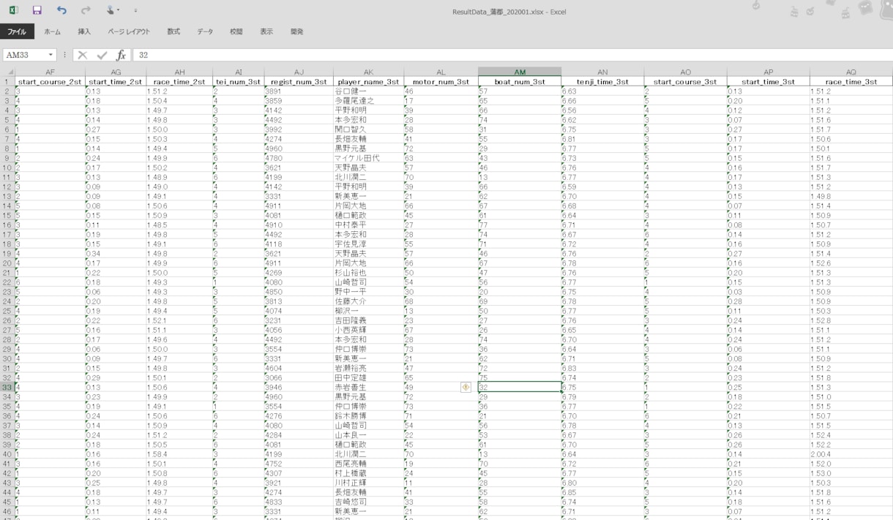Select column AF header
The width and height of the screenshot is (893, 520).
[50, 72]
